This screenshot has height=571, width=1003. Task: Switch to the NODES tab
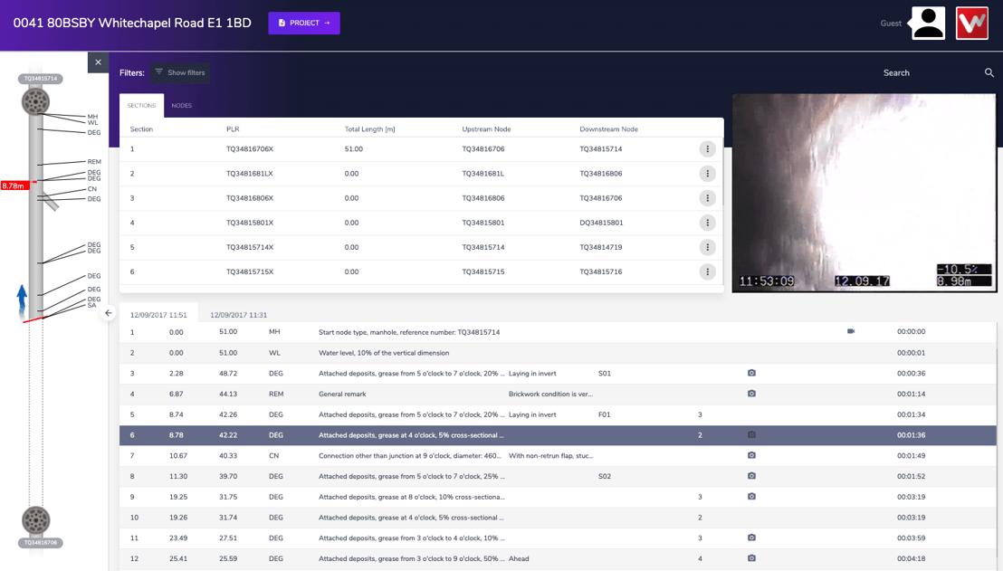pos(181,105)
